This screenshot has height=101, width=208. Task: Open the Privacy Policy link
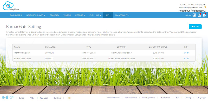148,98
